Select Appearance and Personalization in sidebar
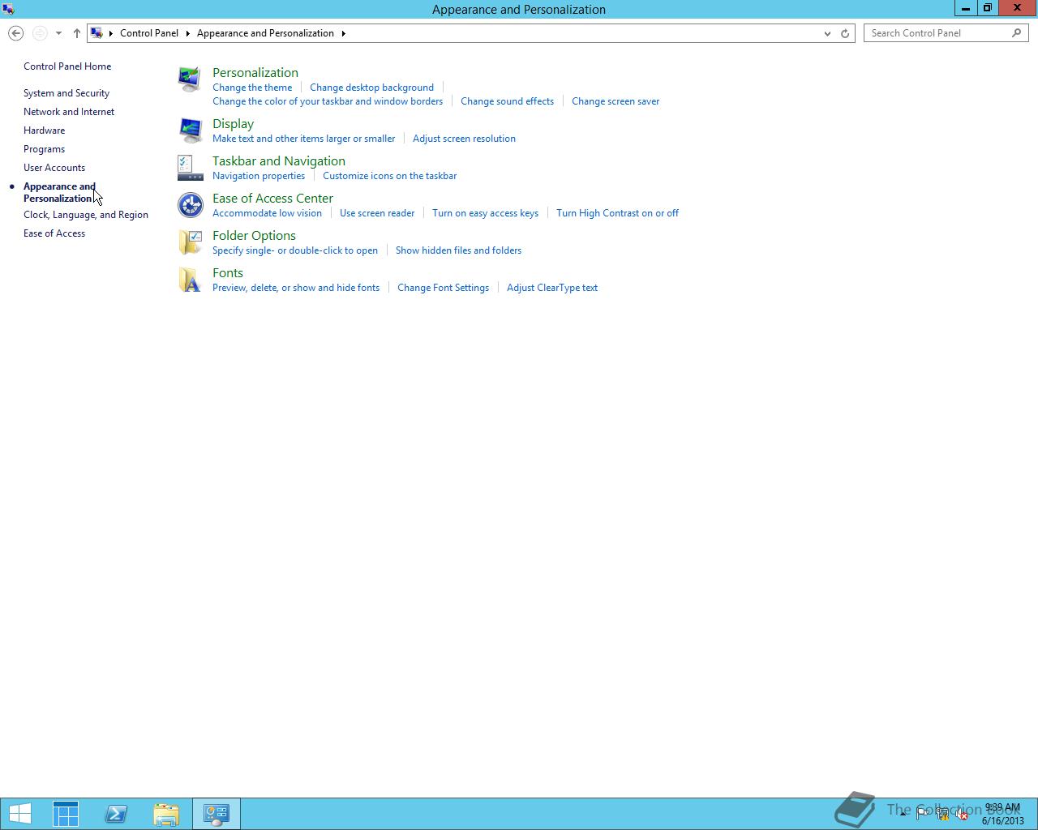Viewport: 1038px width, 830px height. [59, 192]
